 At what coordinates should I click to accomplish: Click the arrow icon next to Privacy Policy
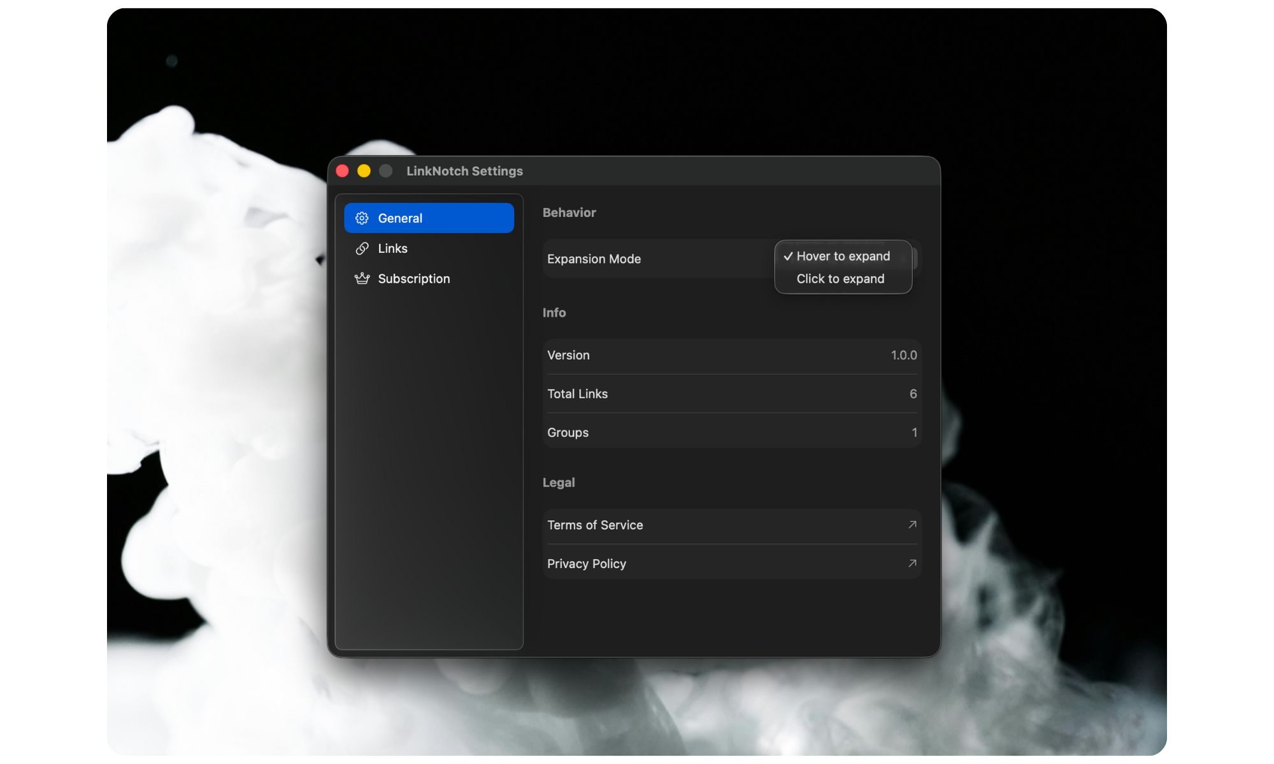pyautogui.click(x=912, y=563)
